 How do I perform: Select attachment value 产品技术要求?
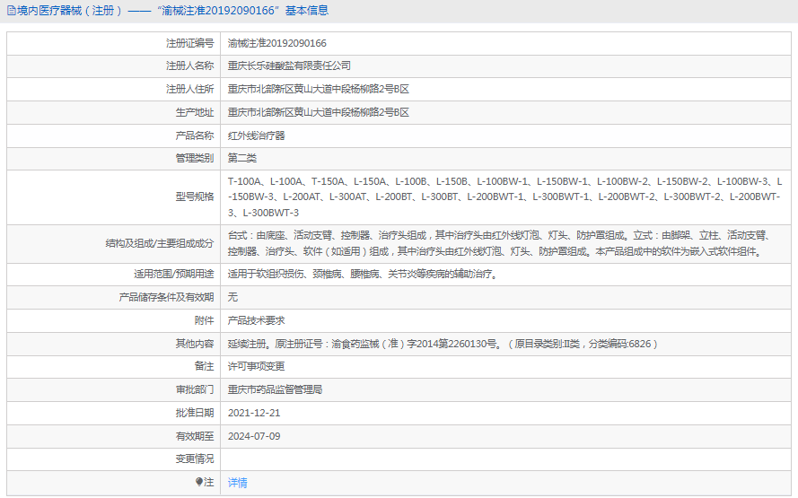click(256, 320)
